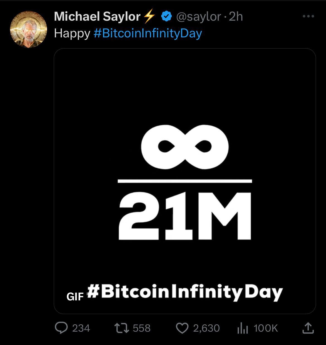Open the blue #BitcoinInfinityDay hashtag link
The height and width of the screenshot is (345, 326).
pyautogui.click(x=148, y=33)
